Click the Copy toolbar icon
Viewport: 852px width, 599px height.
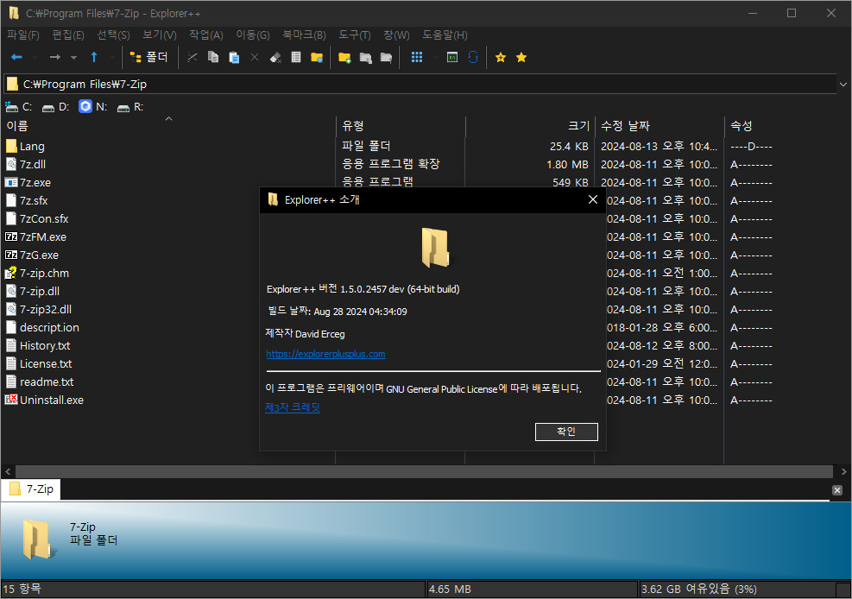click(x=213, y=57)
